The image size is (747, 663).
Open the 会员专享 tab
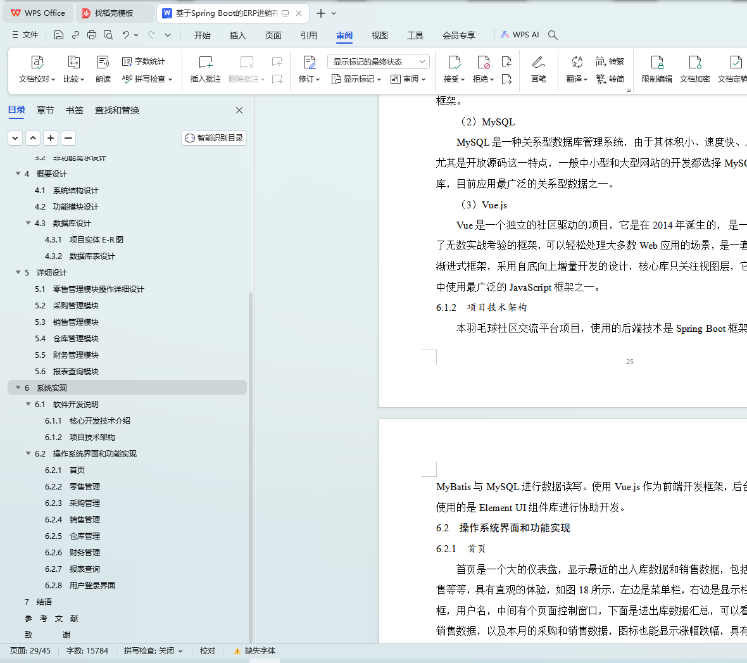point(459,35)
